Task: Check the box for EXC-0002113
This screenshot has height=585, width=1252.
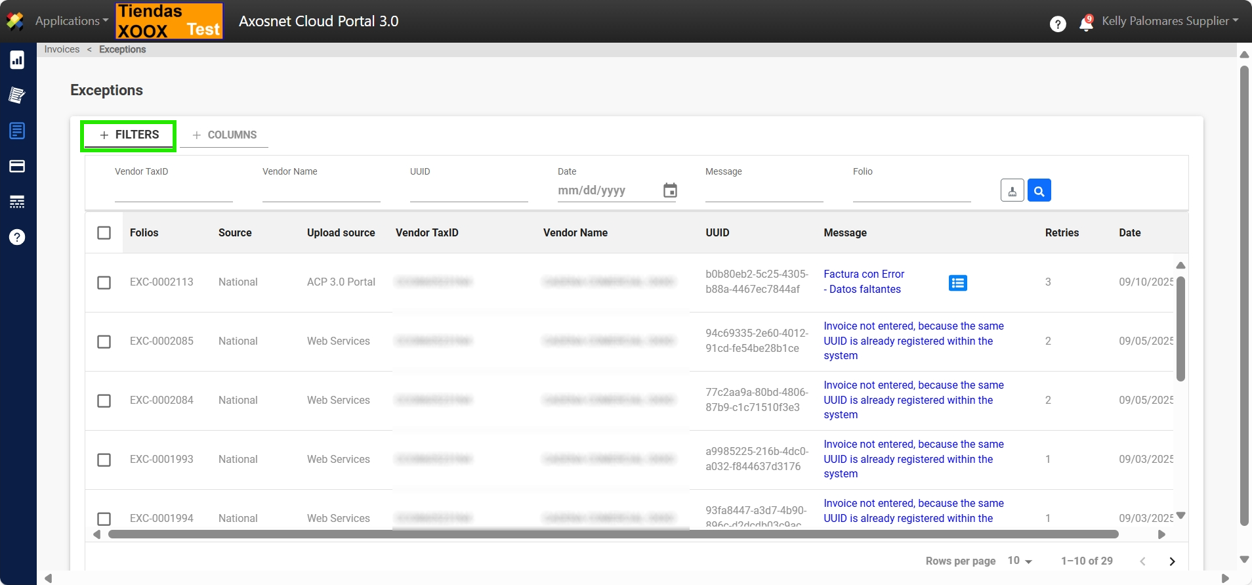Action: coord(104,282)
